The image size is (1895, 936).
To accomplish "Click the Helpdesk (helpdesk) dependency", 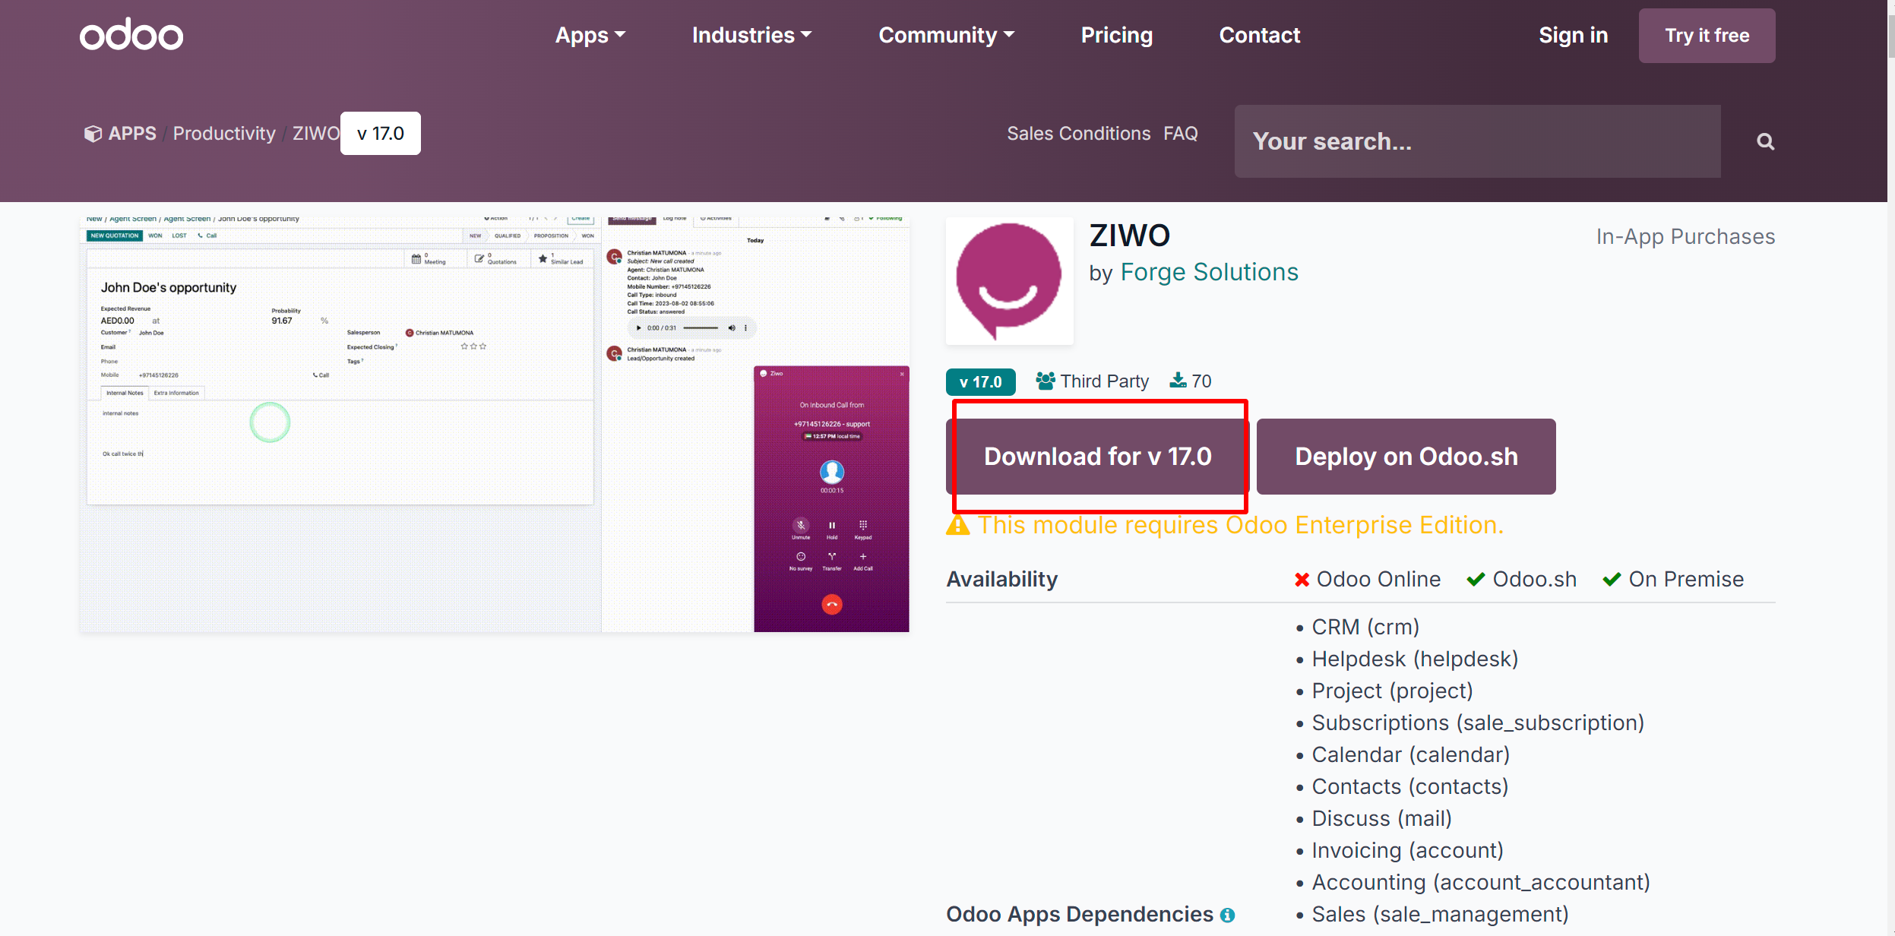I will [1415, 659].
